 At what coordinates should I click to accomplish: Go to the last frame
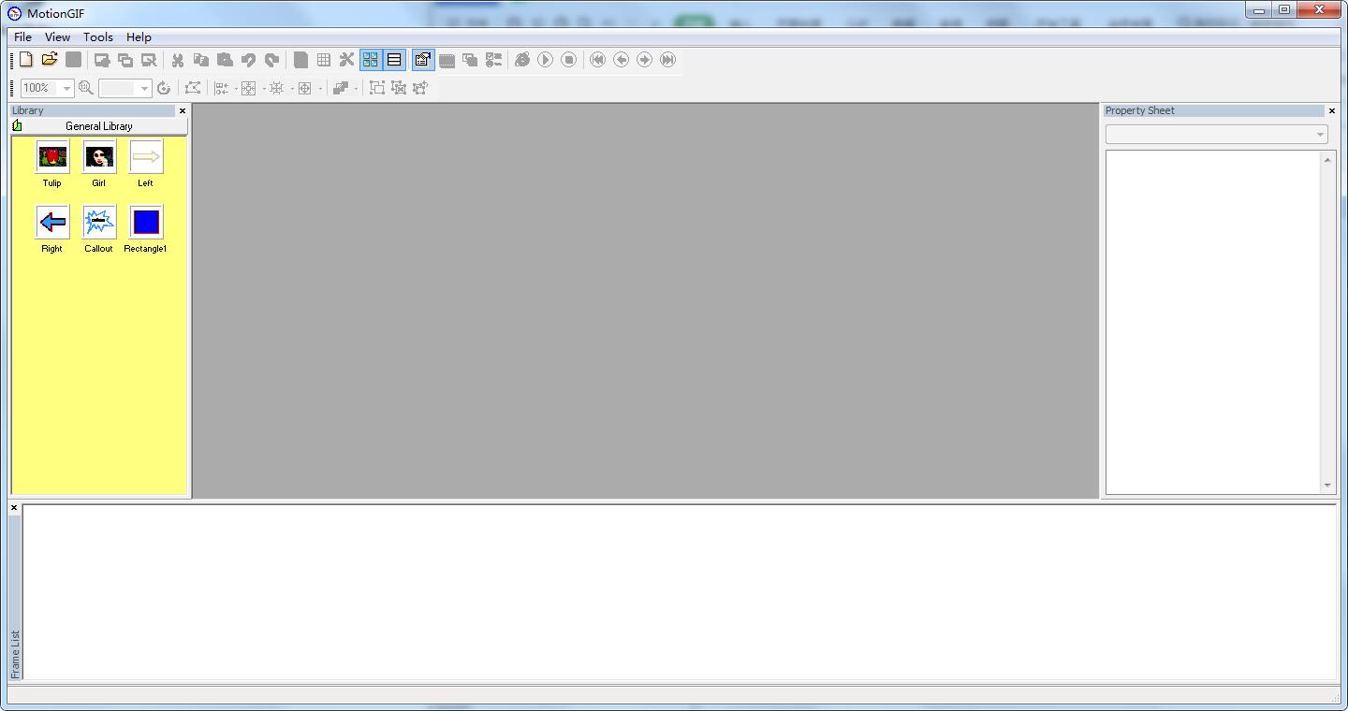(667, 60)
